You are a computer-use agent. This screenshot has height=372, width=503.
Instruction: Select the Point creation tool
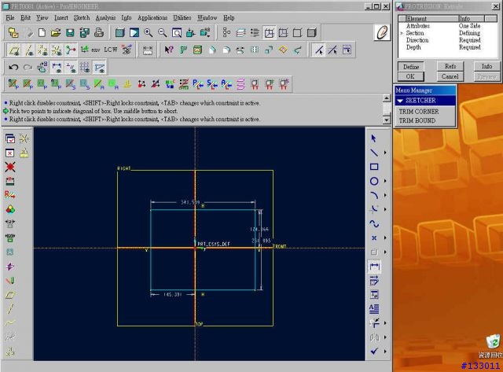pos(374,238)
